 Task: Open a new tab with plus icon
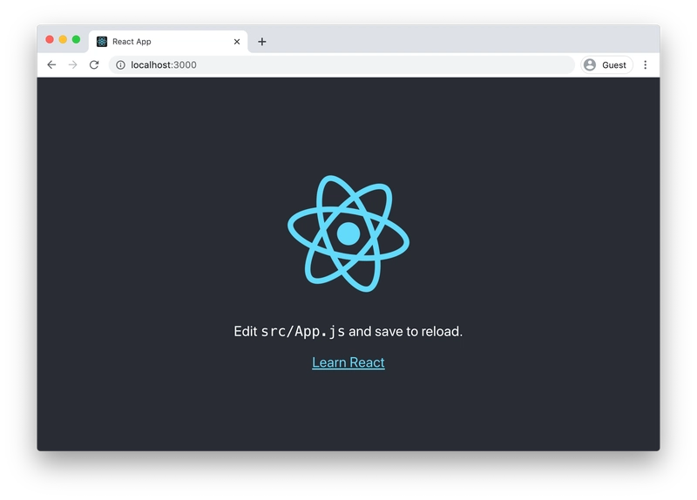point(262,42)
